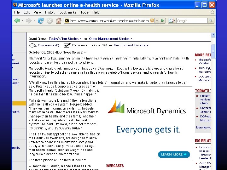
Task: Open the History menu
Action: point(50,12)
